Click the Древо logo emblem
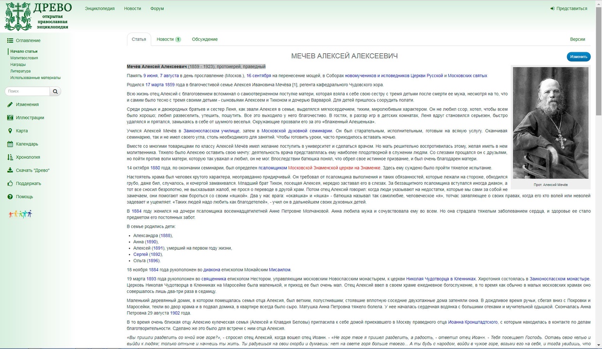The height and width of the screenshot is (349, 602). (17, 16)
